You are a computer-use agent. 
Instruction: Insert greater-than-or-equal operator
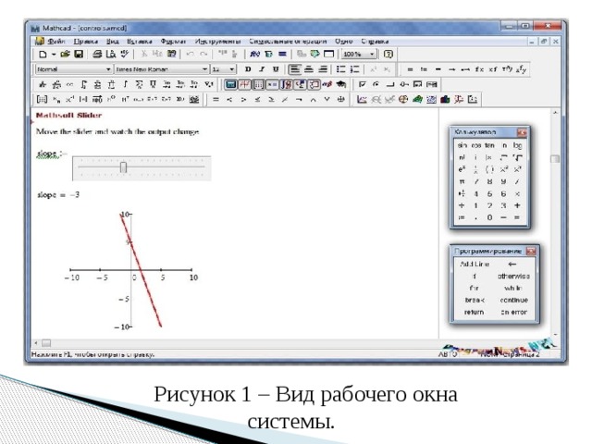point(271,99)
